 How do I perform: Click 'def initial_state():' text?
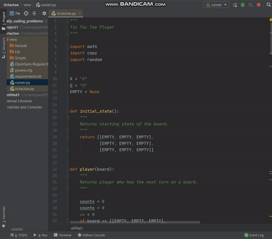(94, 111)
